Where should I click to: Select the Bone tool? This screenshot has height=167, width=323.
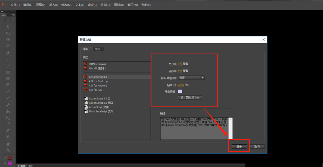pyautogui.click(x=8, y=105)
